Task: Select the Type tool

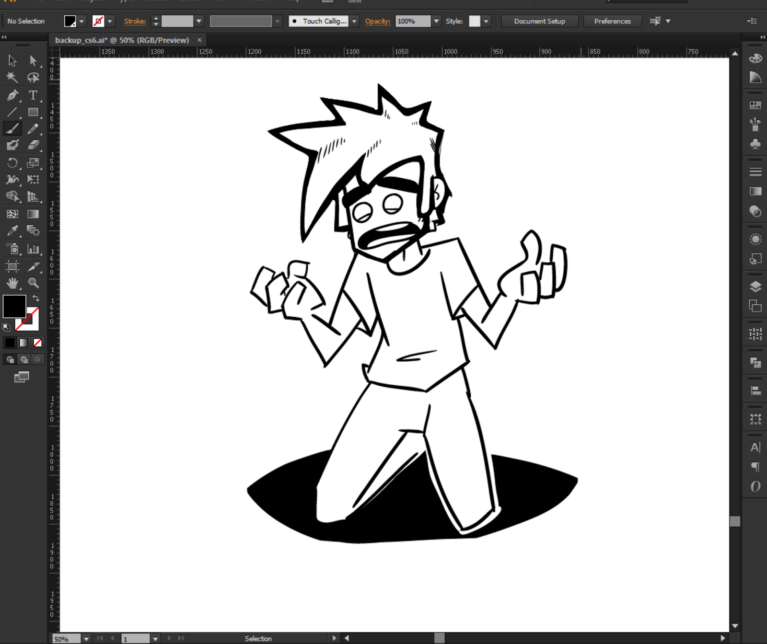Action: 33,95
